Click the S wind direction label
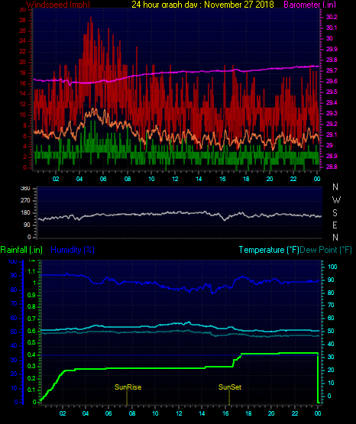The image size is (356, 424). pos(335,213)
